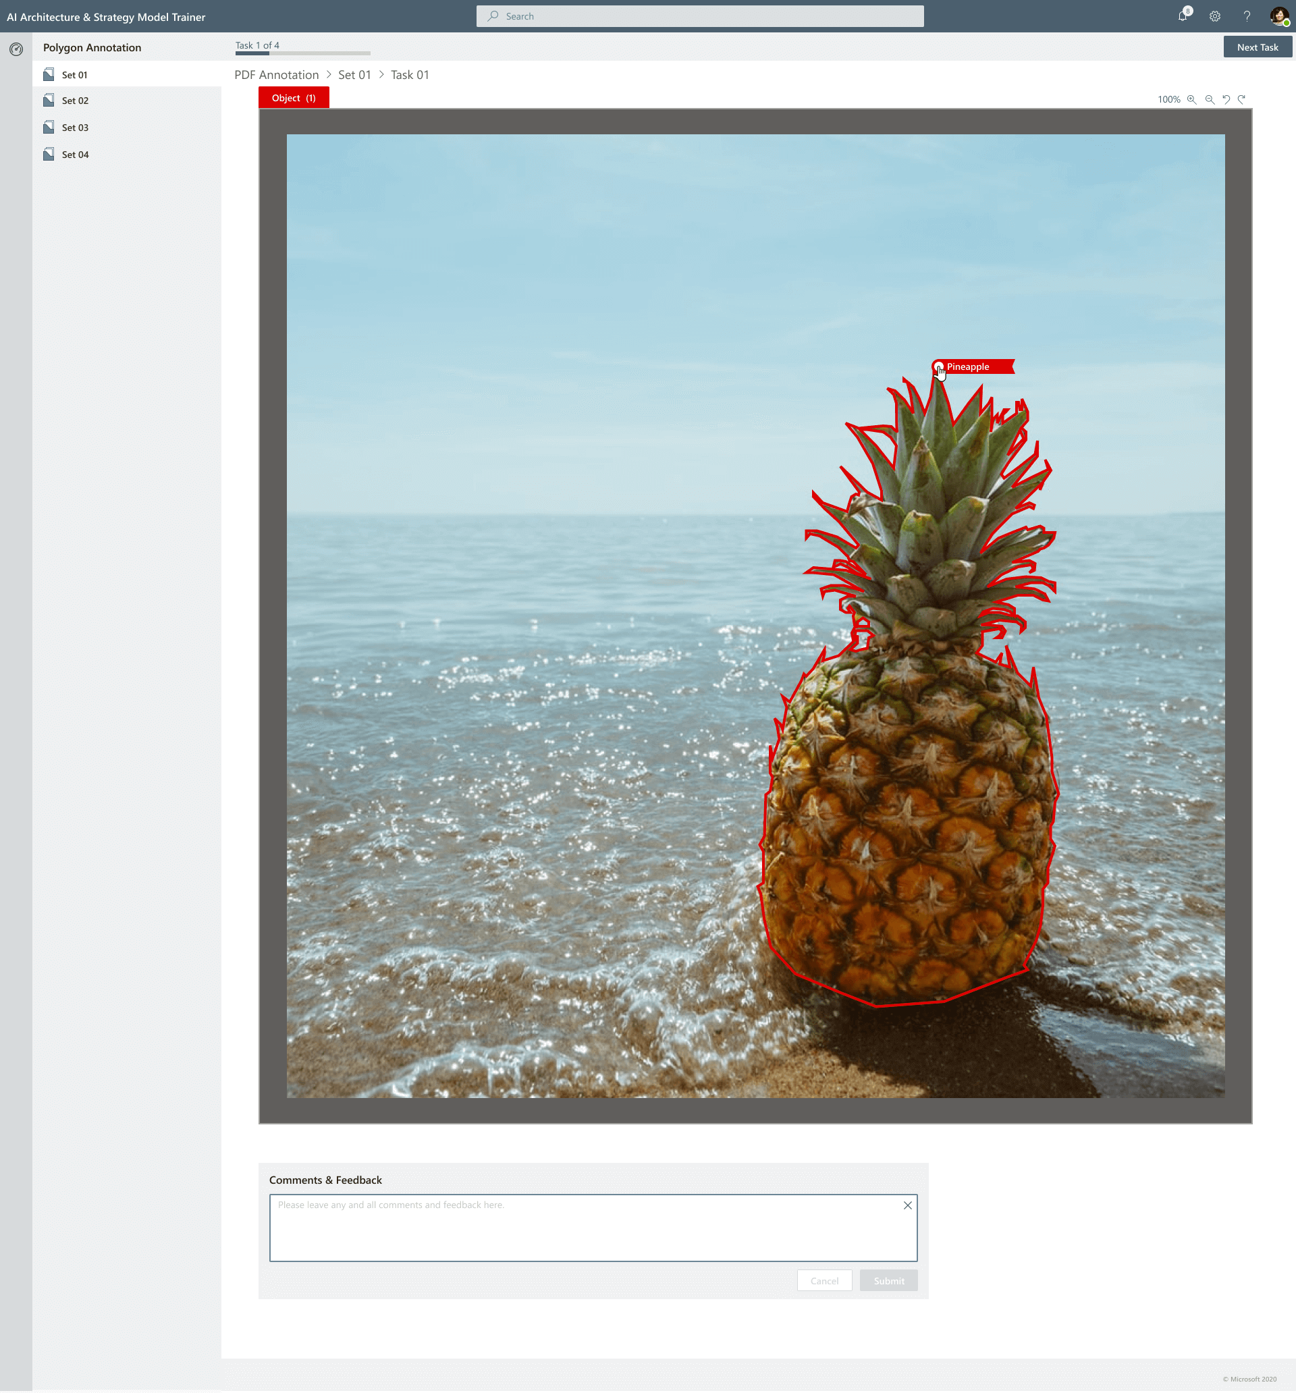The width and height of the screenshot is (1296, 1393).
Task: Click the zoom in magnifier icon
Action: click(x=1191, y=99)
